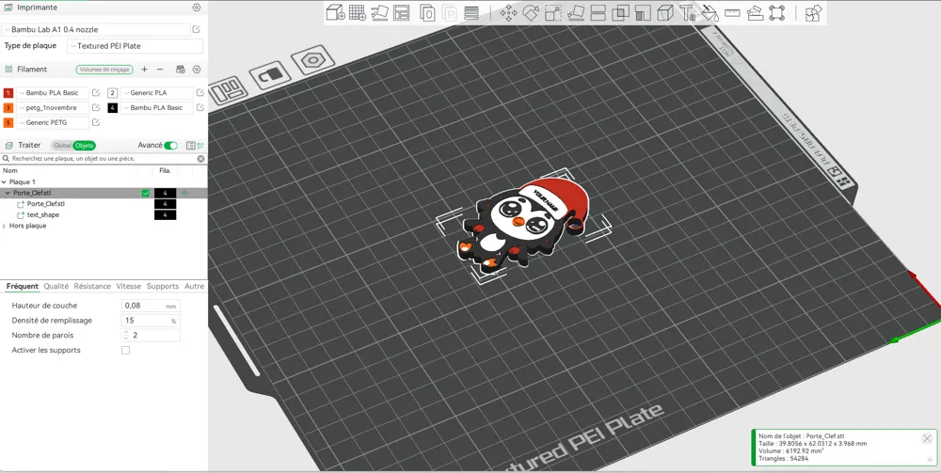Click the Add plate grid icon
Image resolution: width=941 pixels, height=473 pixels.
358,12
